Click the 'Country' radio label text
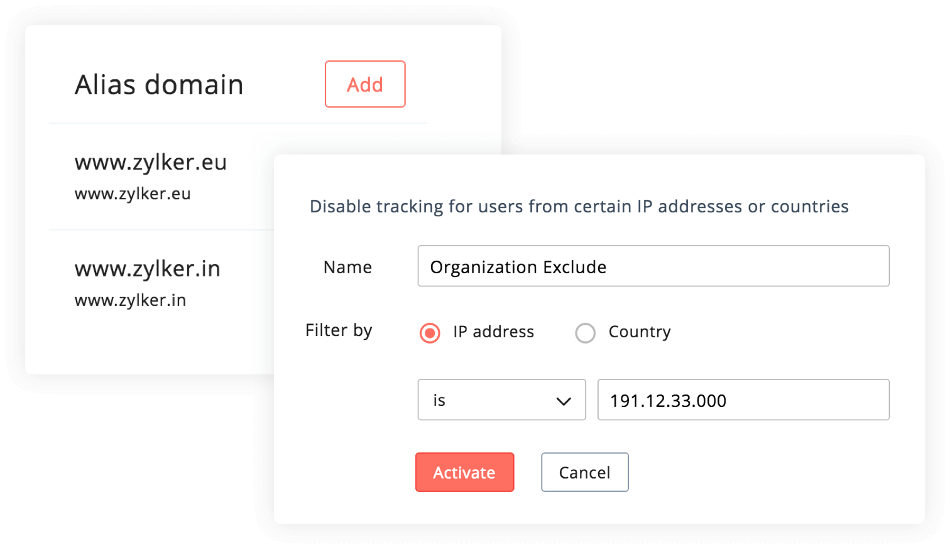Image resolution: width=950 pixels, height=549 pixels. pos(640,332)
